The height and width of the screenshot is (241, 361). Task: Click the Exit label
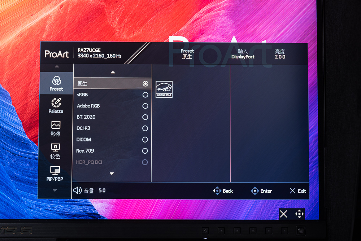(x=302, y=191)
